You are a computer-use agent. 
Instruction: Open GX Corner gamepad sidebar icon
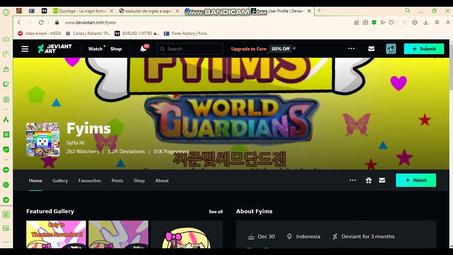click(6, 39)
